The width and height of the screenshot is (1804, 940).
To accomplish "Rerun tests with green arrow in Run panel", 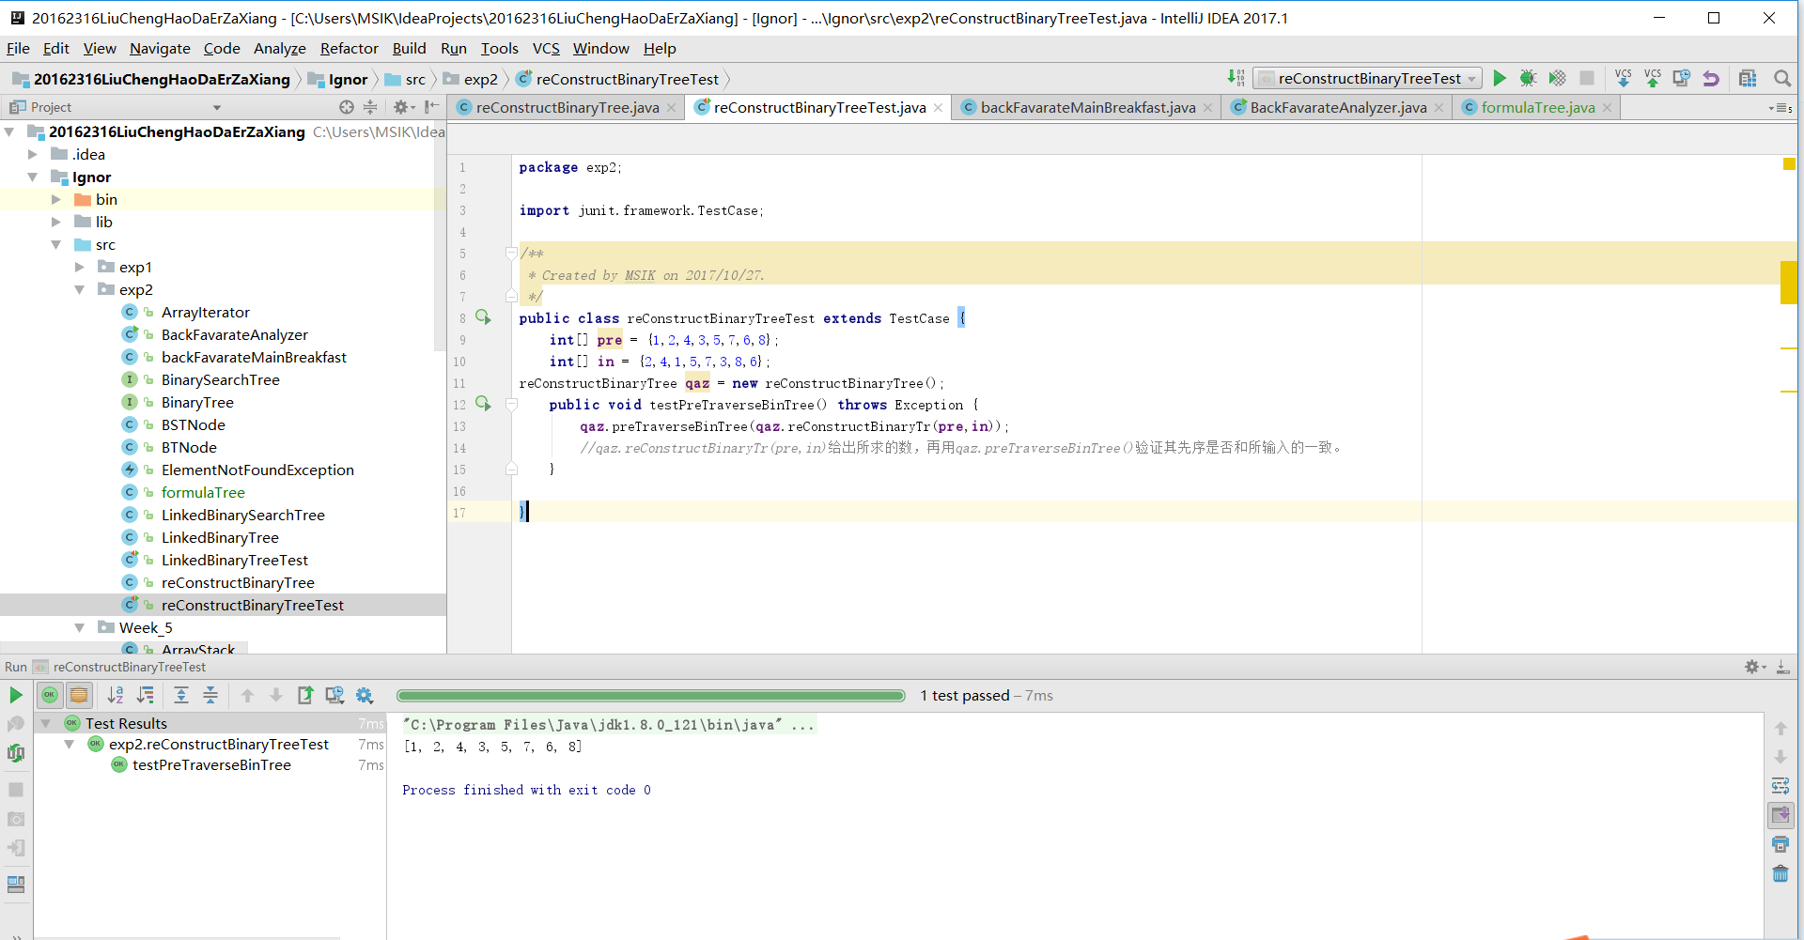I will 16,696.
